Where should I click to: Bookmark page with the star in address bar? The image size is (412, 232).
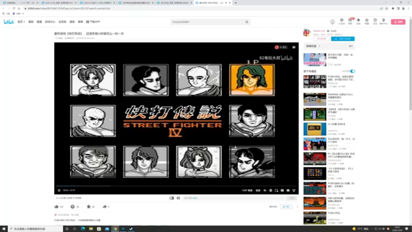point(387,8)
